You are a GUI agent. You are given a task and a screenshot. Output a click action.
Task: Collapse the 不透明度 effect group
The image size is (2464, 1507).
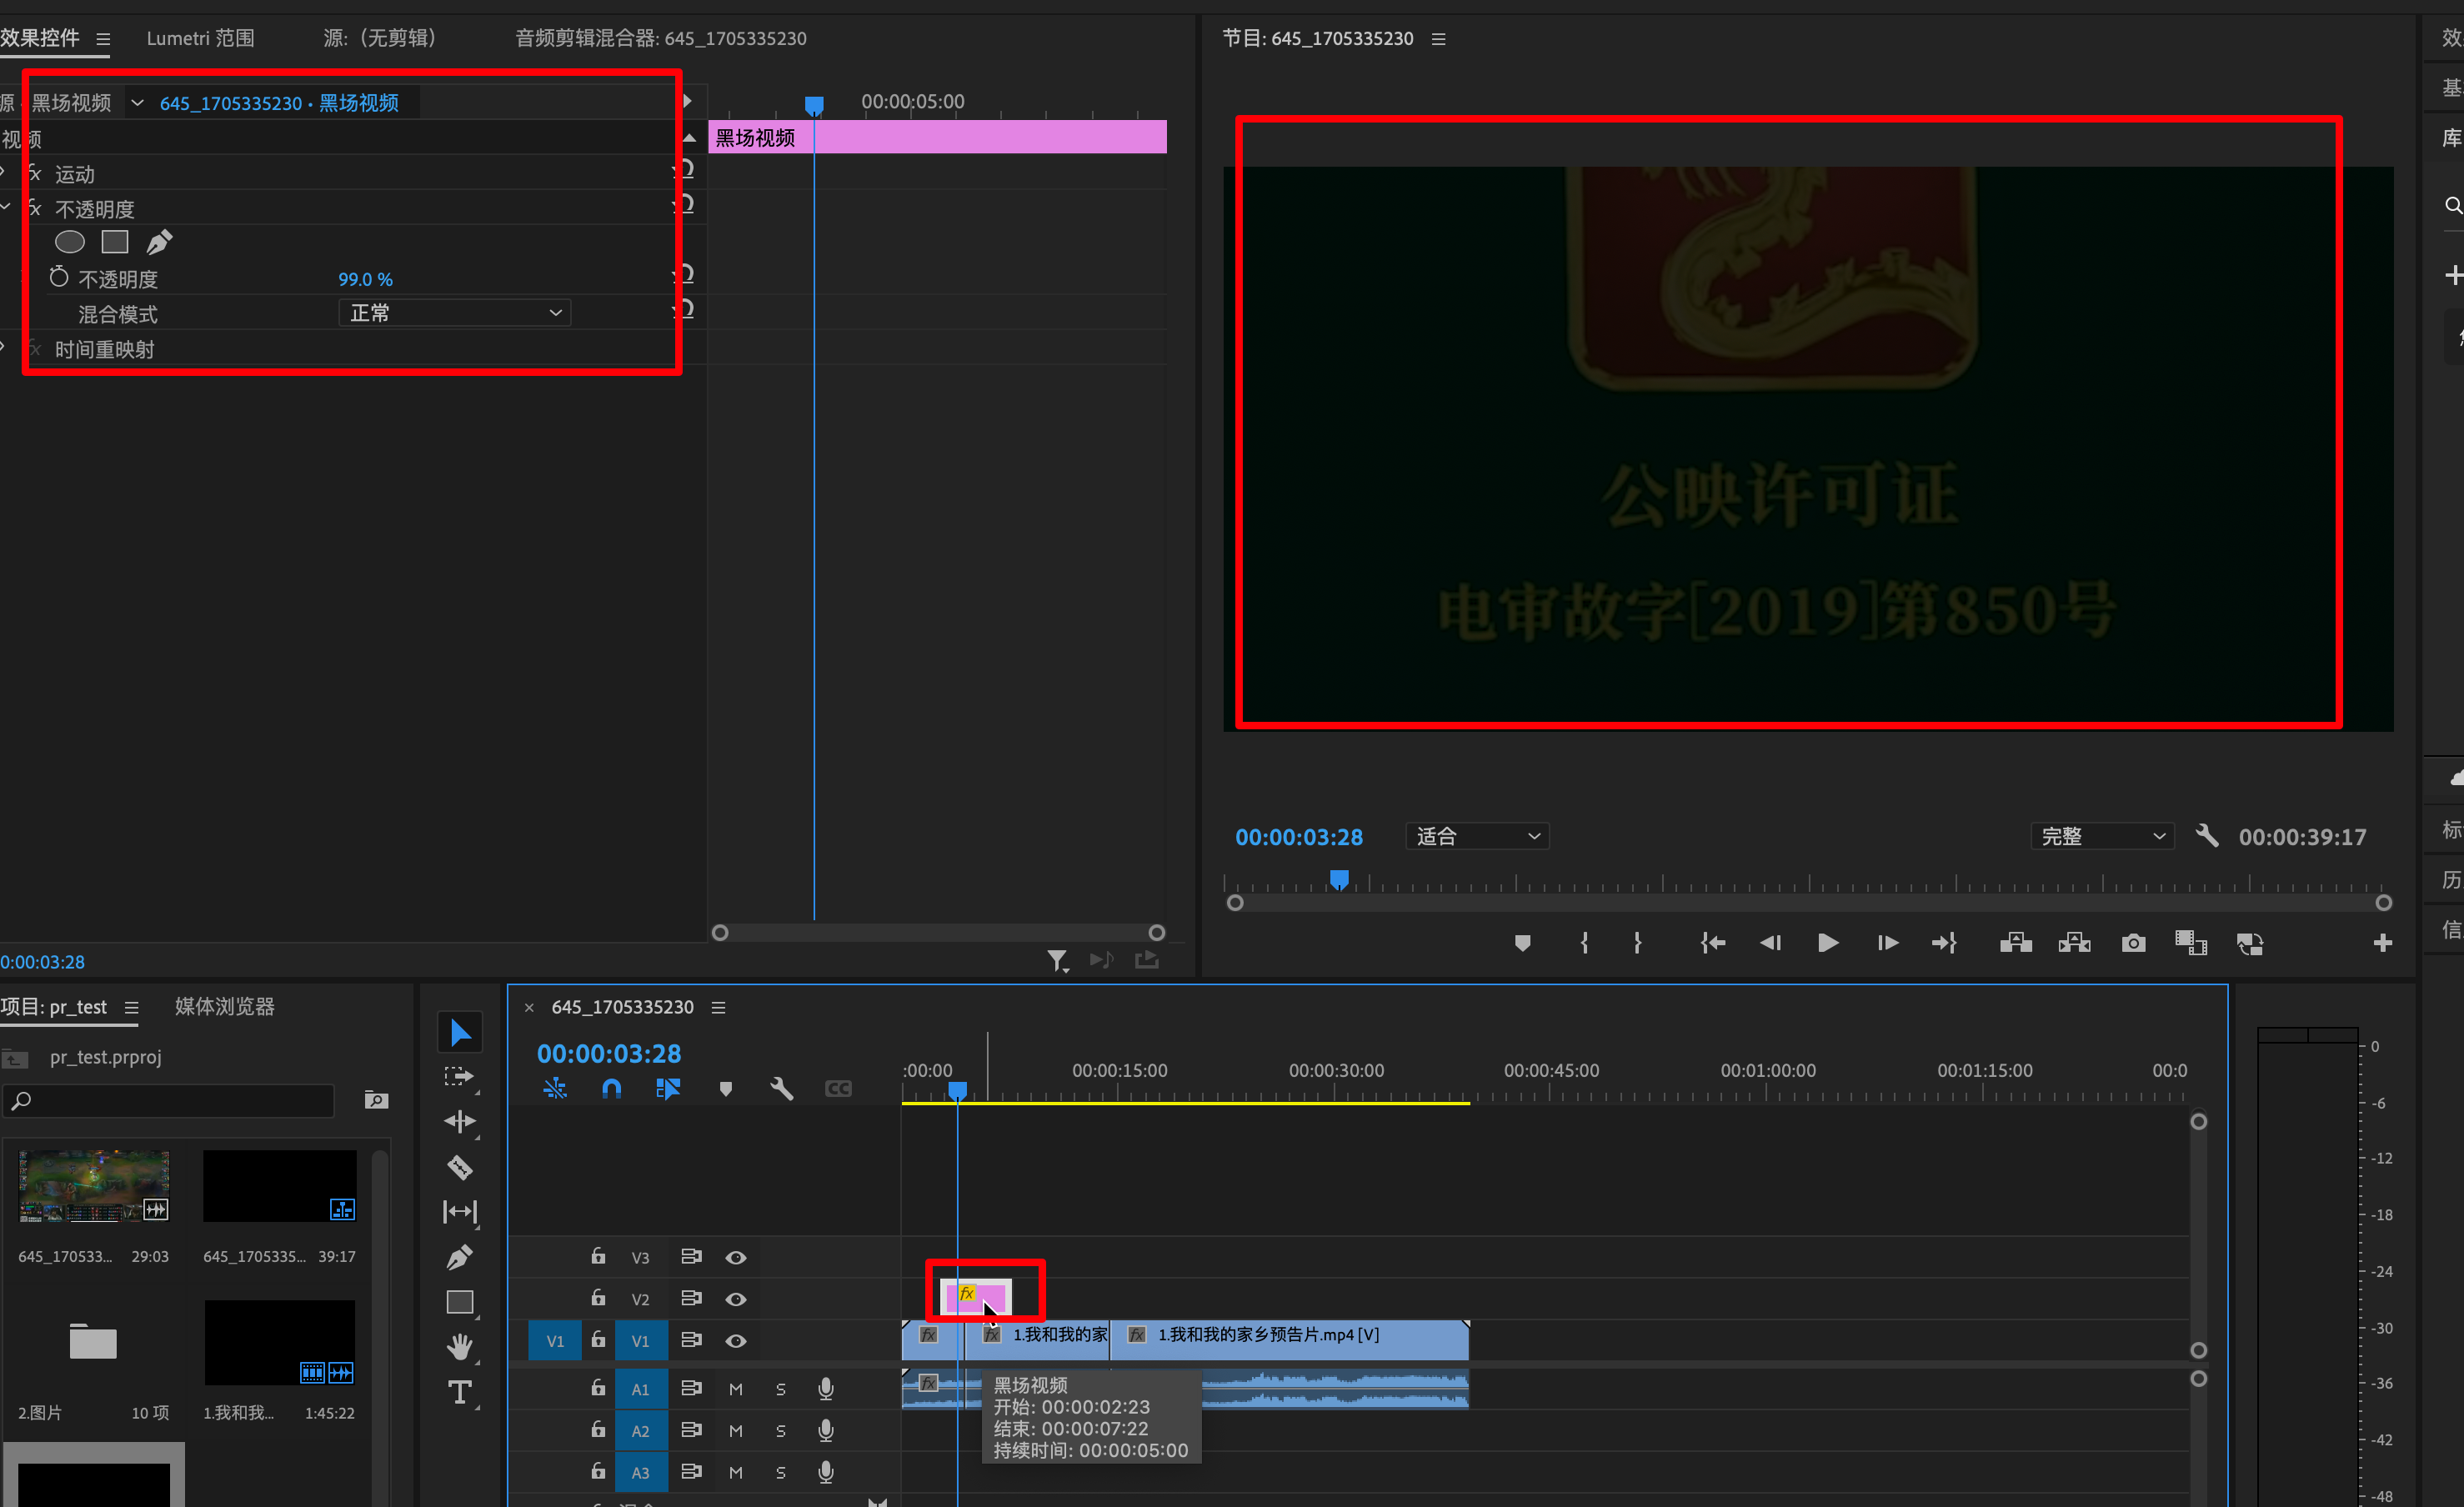coord(5,207)
